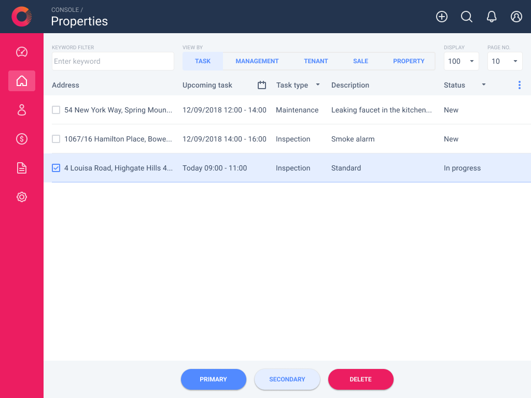Expand the Task type column filter arrow
Viewport: 531px width, 398px height.
pyautogui.click(x=318, y=84)
